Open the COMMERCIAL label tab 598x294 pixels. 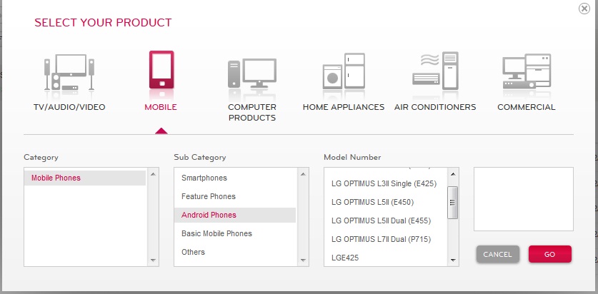[x=527, y=107]
